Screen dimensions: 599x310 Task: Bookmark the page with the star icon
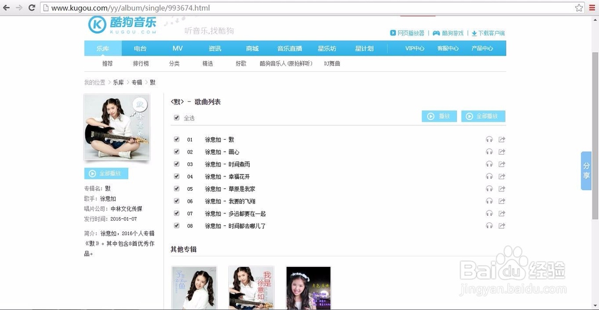click(579, 8)
